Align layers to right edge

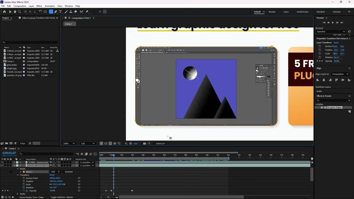330,80
